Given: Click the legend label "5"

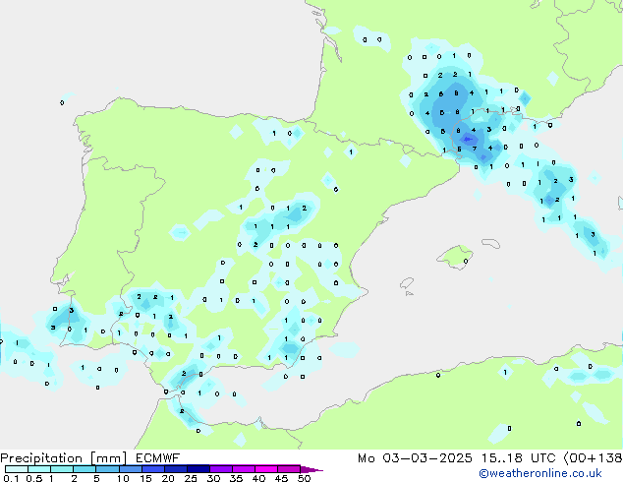Looking at the screenshot, I should tap(96, 478).
